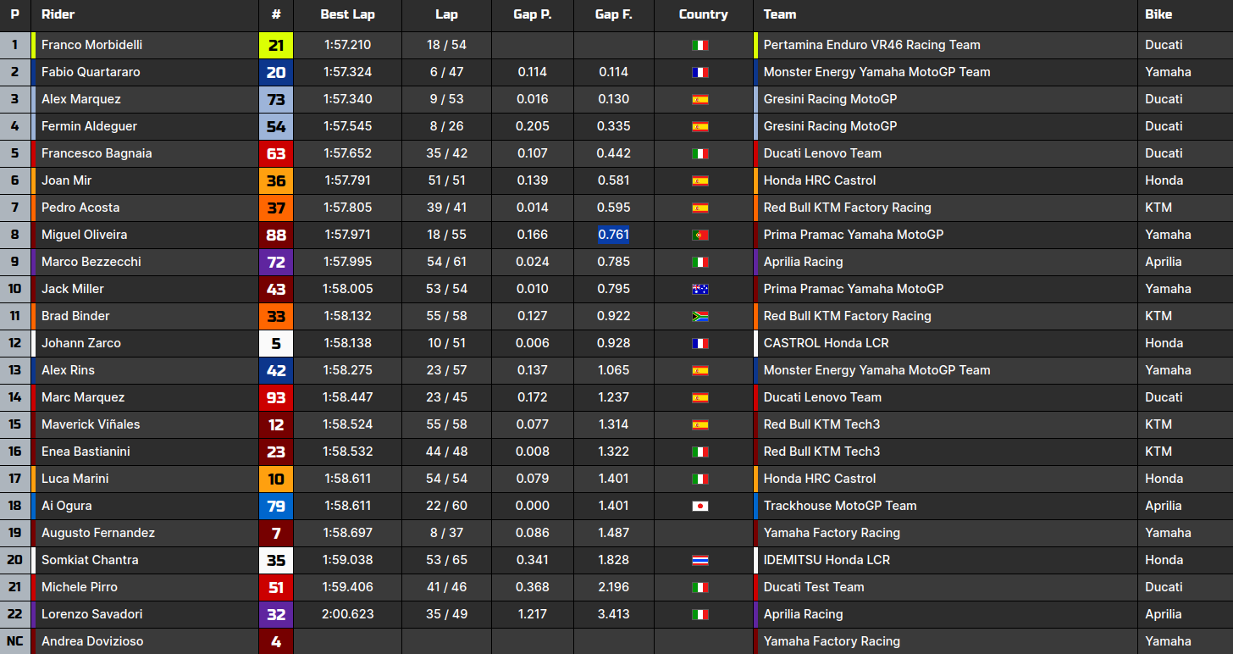Sort by the Best Lap column header

347,14
